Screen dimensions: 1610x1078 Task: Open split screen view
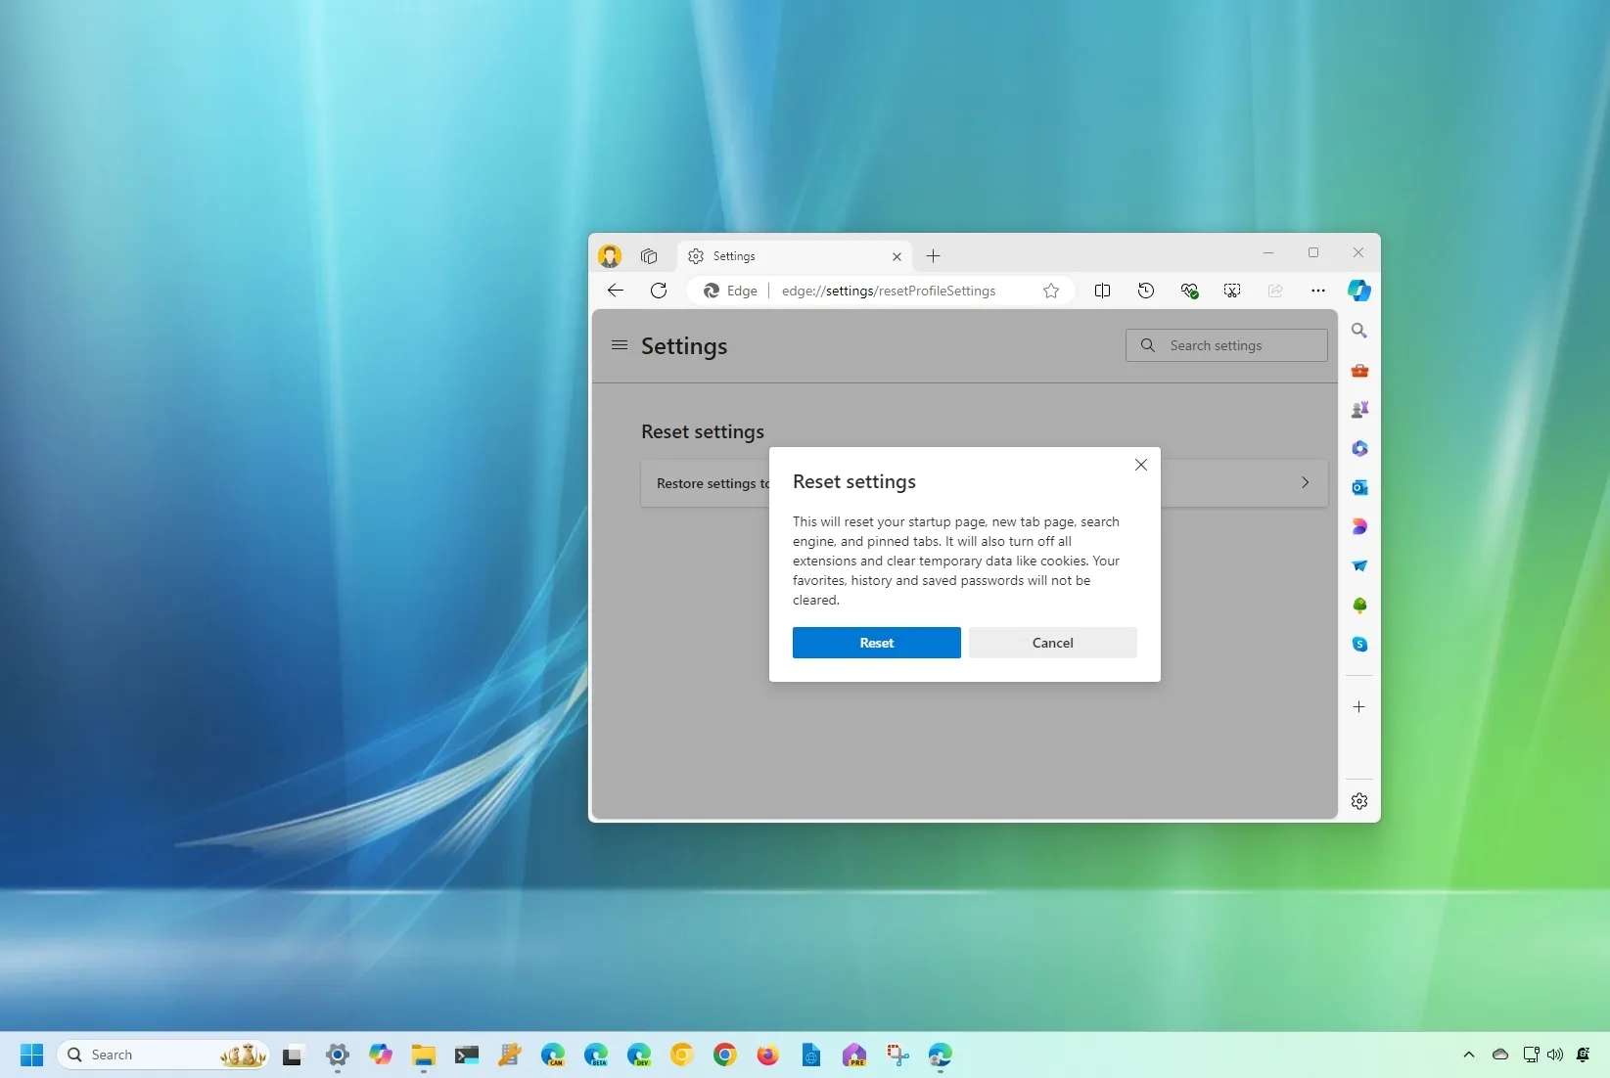click(x=1102, y=291)
